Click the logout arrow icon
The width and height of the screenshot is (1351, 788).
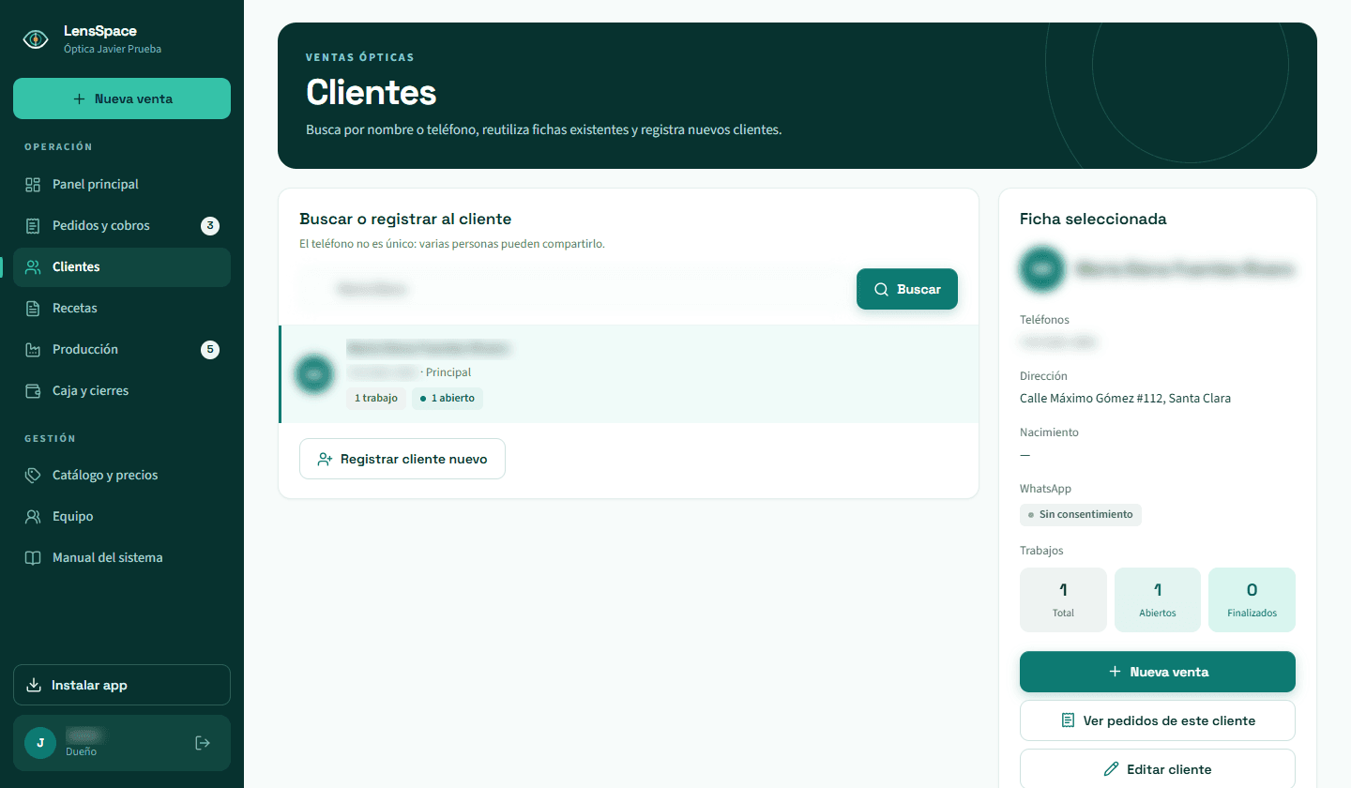(202, 743)
